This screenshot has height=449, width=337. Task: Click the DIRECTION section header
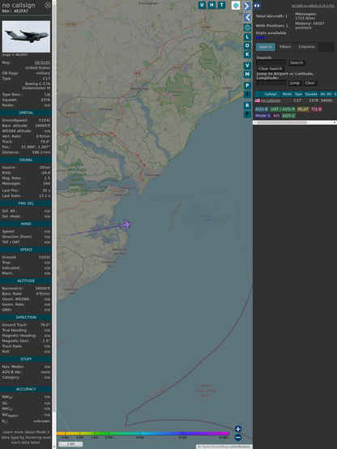[x=26, y=318]
